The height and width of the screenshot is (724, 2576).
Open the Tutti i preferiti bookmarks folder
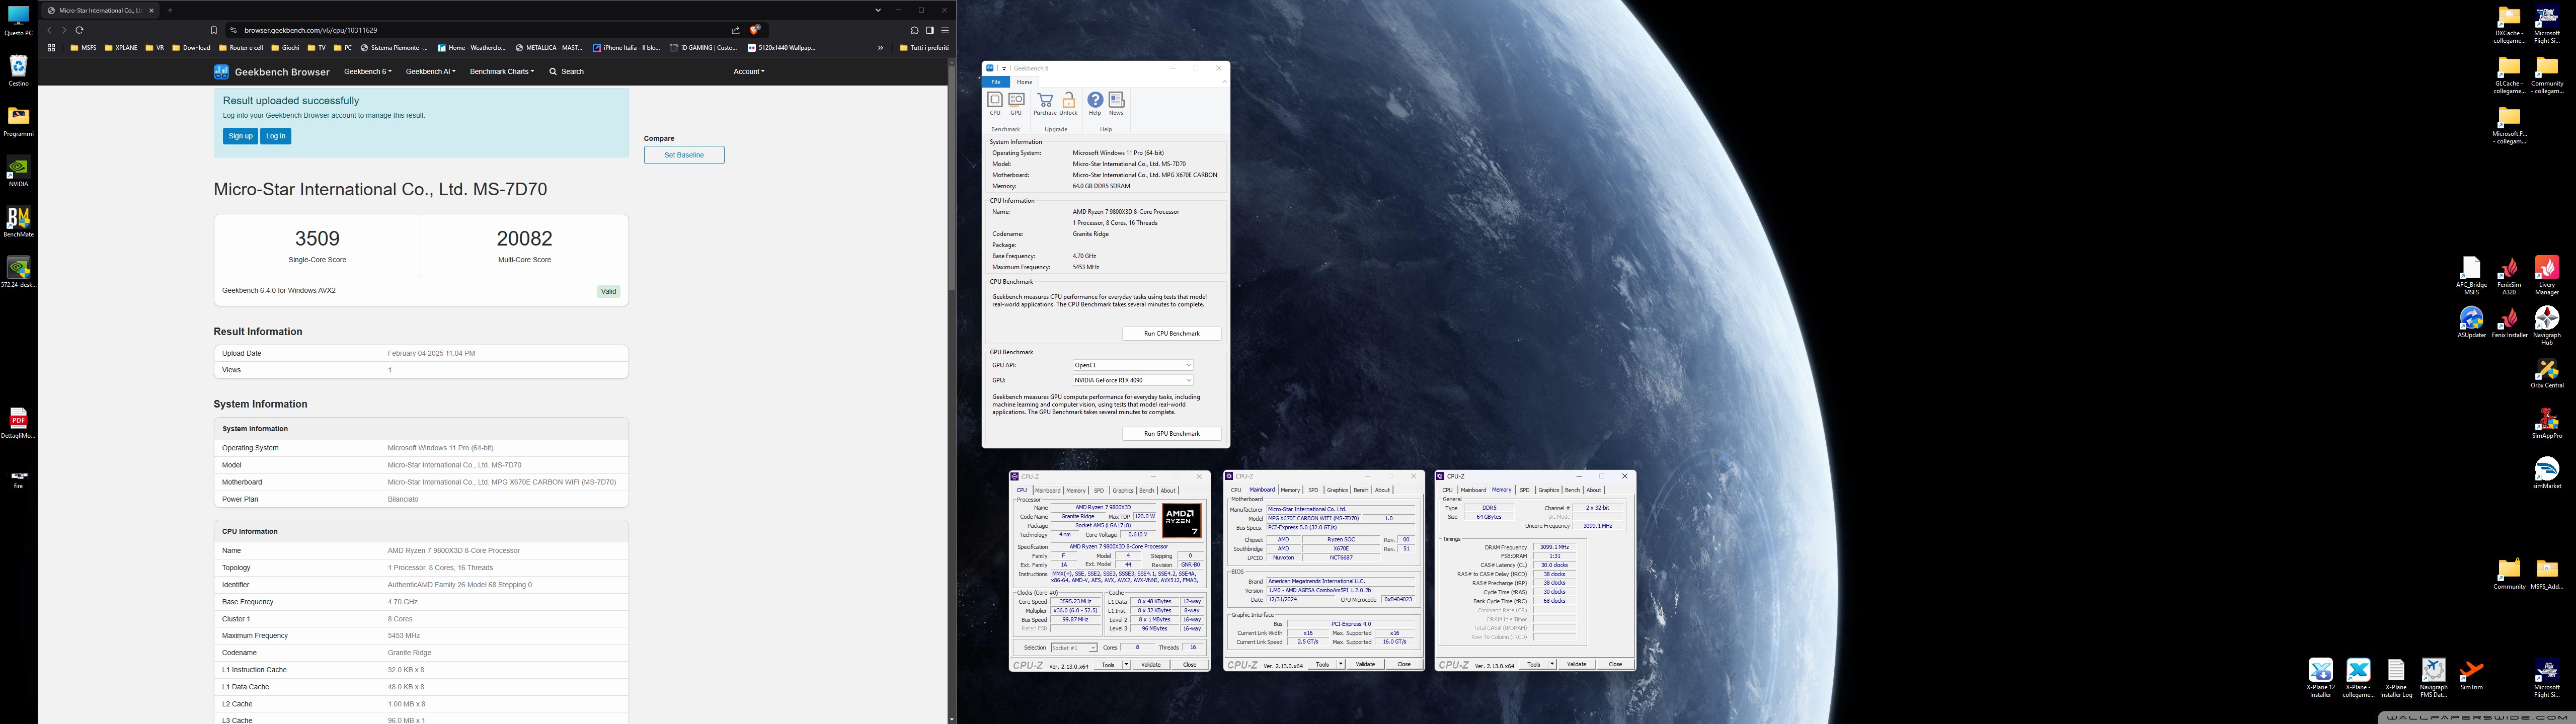coord(924,47)
